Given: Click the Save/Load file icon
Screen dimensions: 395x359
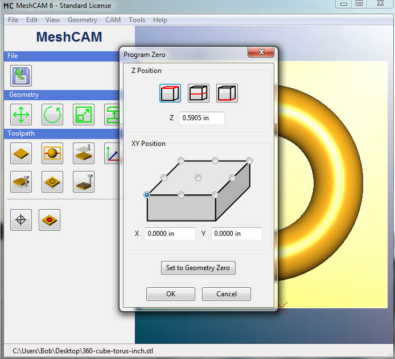Looking at the screenshot, I should tap(21, 76).
